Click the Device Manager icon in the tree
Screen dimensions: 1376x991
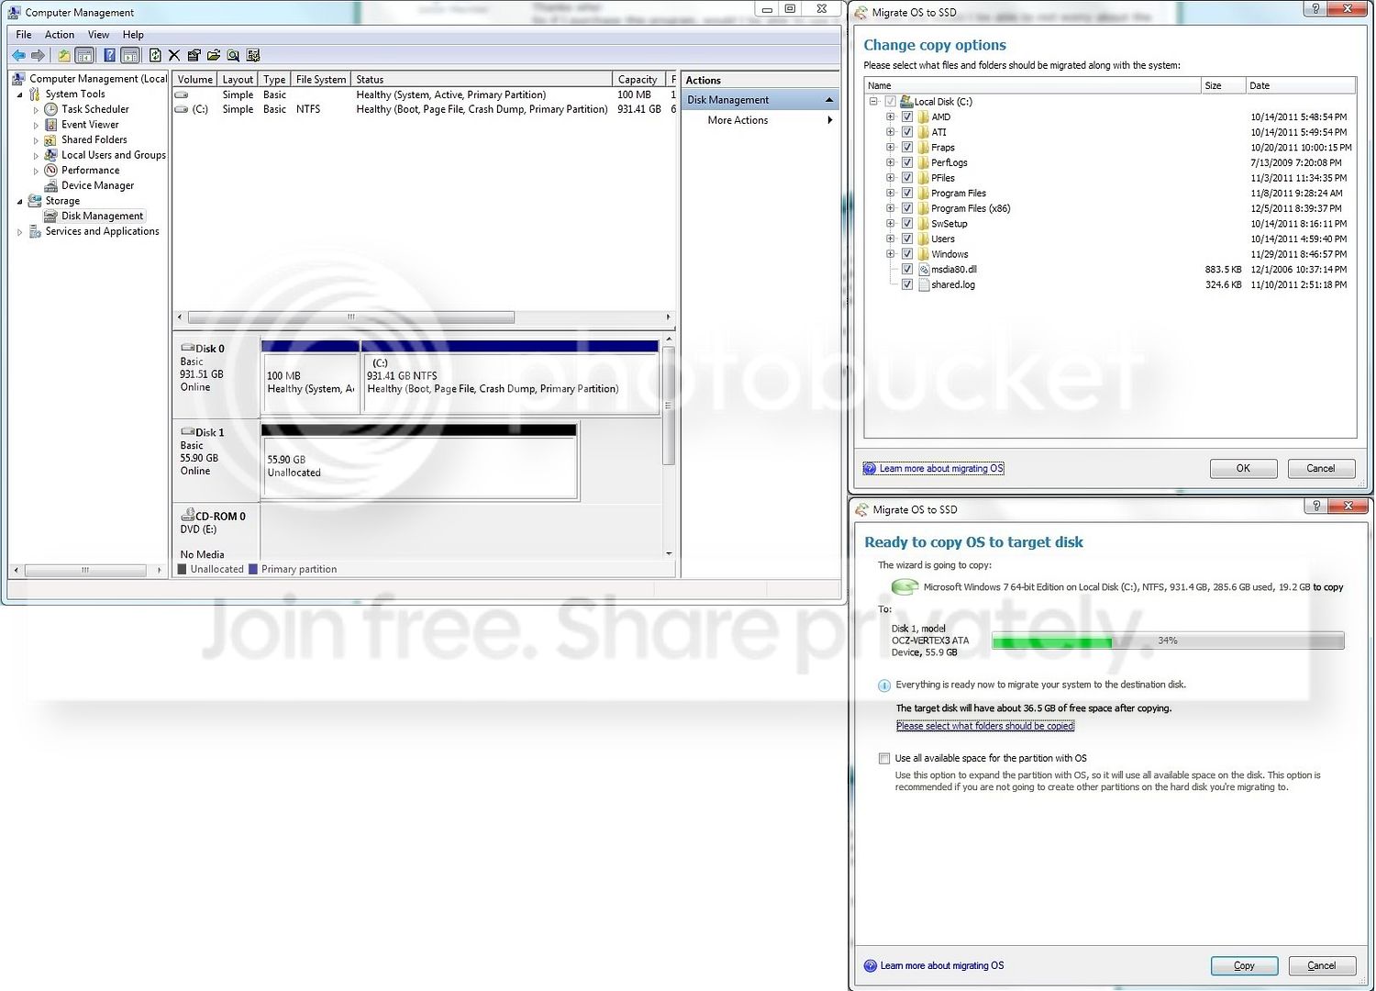pyautogui.click(x=51, y=185)
